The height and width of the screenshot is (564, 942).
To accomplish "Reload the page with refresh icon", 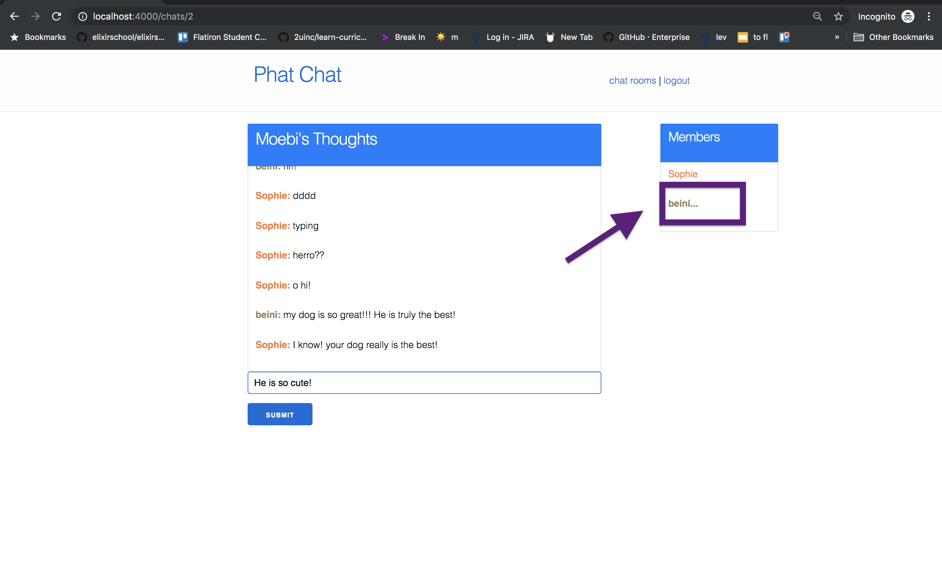I will [56, 16].
